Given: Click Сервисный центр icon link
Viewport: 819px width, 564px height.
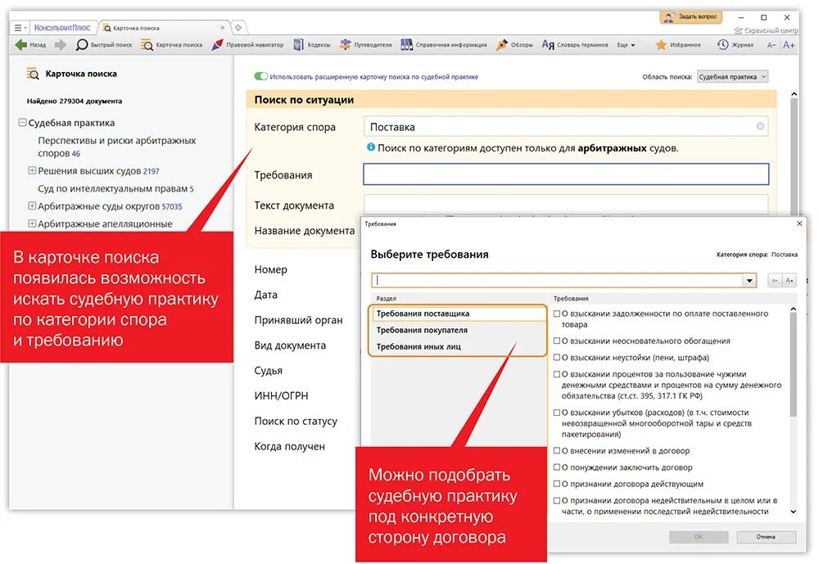Looking at the screenshot, I should 766,30.
